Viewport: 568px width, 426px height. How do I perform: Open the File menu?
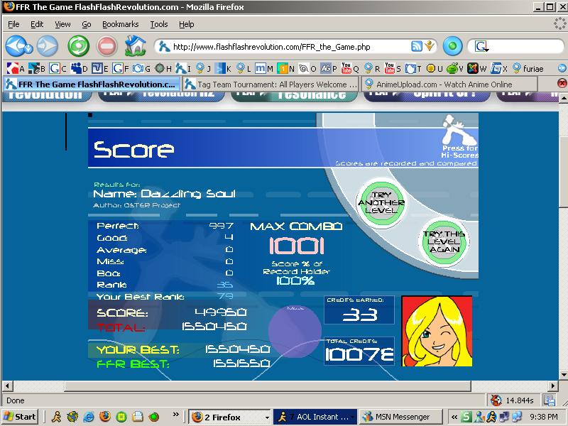[13, 24]
